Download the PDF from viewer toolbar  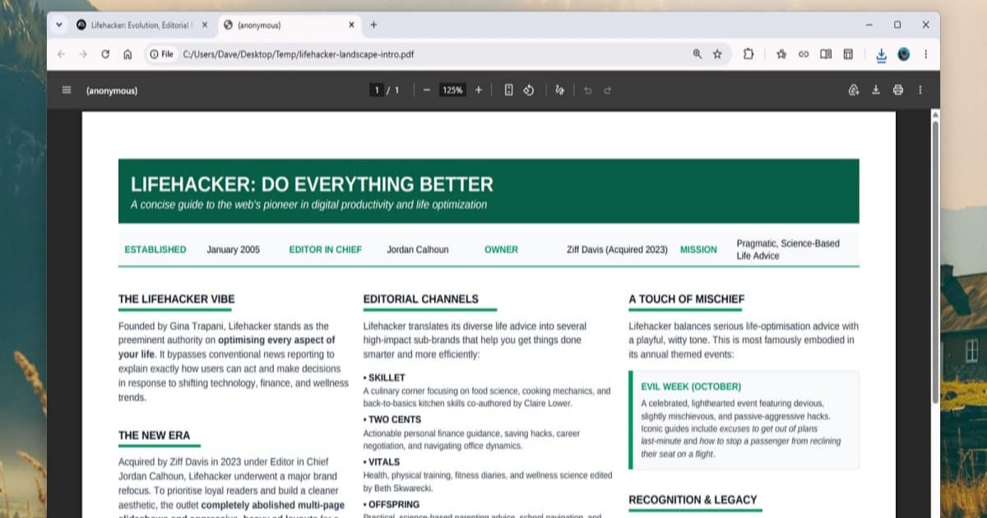tap(876, 90)
